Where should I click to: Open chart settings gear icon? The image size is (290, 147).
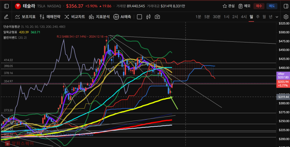286,17
